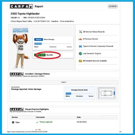Viewport: 135px width, 135px height.
Task: Open the 24 Service History Records link
Action: coord(94,32)
